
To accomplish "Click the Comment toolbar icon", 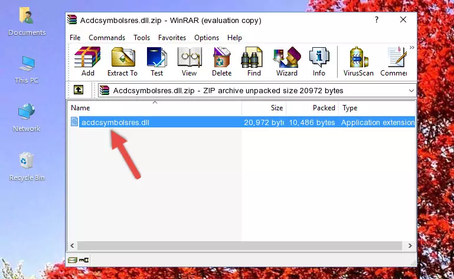I will [x=394, y=61].
